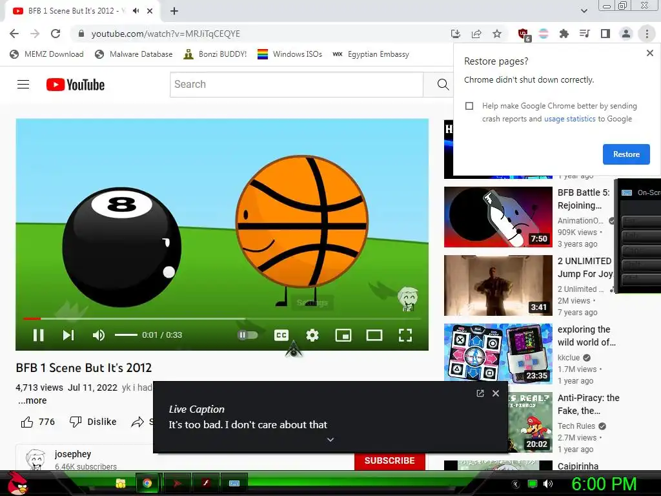Open the Angry Birds start button

click(x=18, y=483)
